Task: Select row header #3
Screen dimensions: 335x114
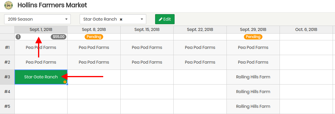Action: (7, 77)
